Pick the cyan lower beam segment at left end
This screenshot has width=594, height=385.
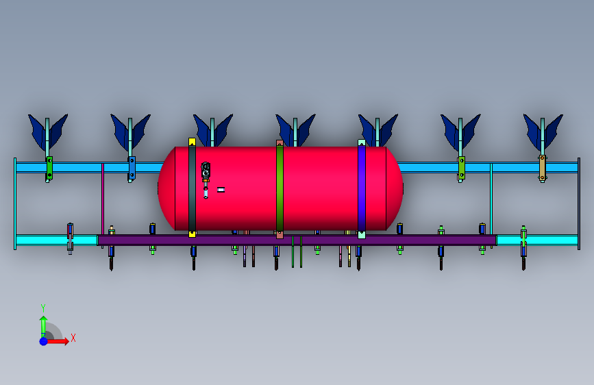57,240
